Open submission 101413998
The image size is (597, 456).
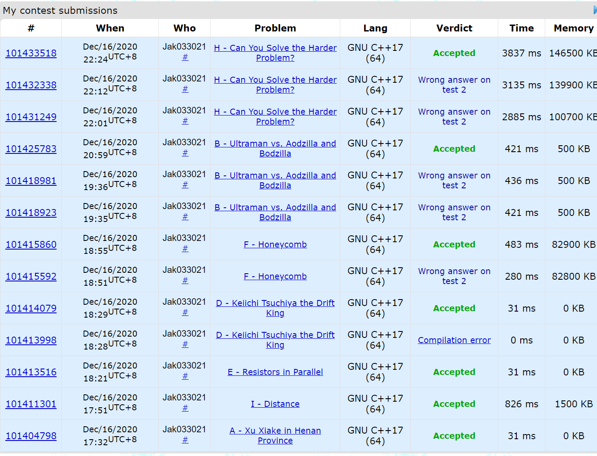(x=31, y=340)
